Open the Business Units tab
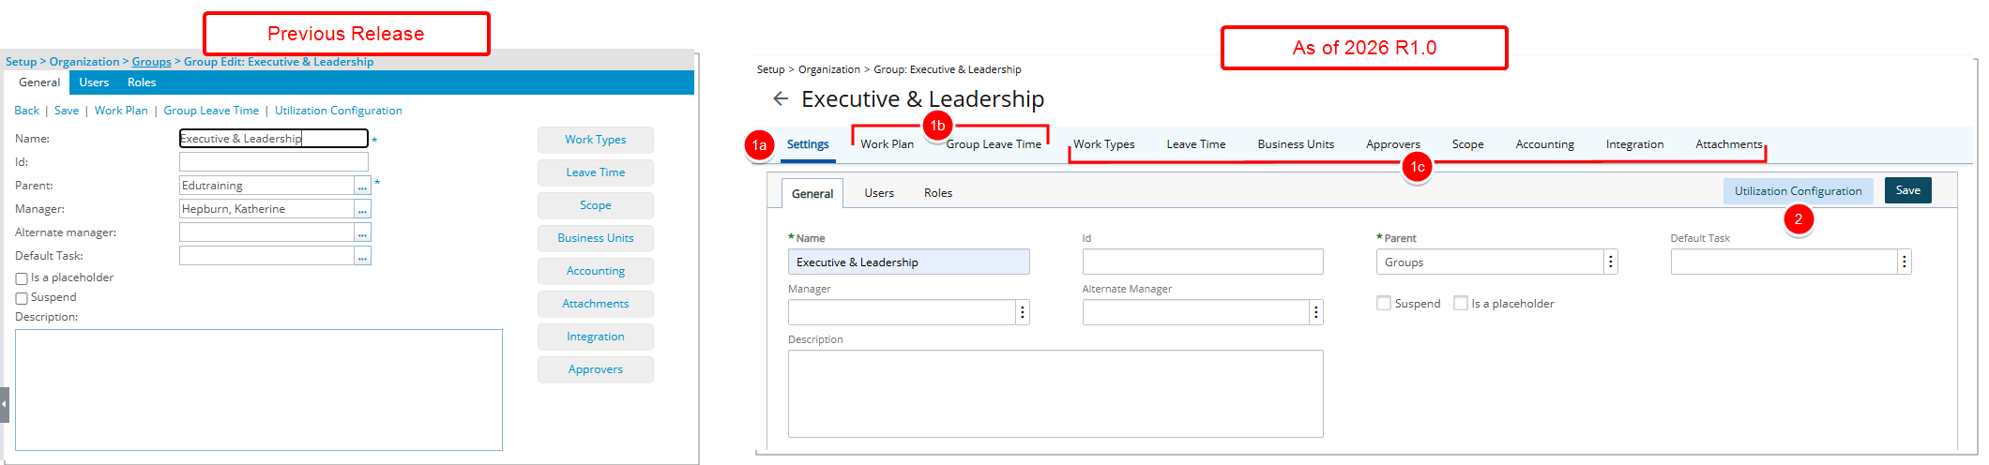Screen dimensions: 1989x465 pyautogui.click(x=1295, y=144)
